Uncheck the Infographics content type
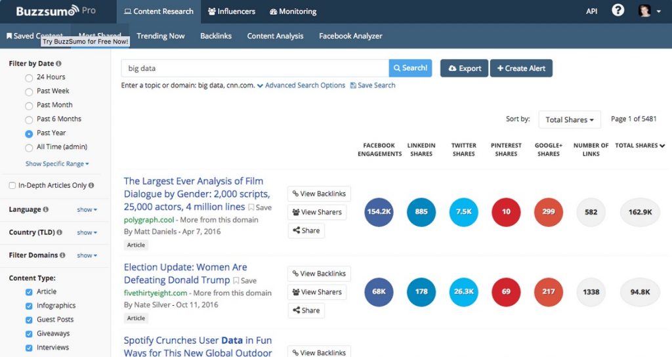 29,306
